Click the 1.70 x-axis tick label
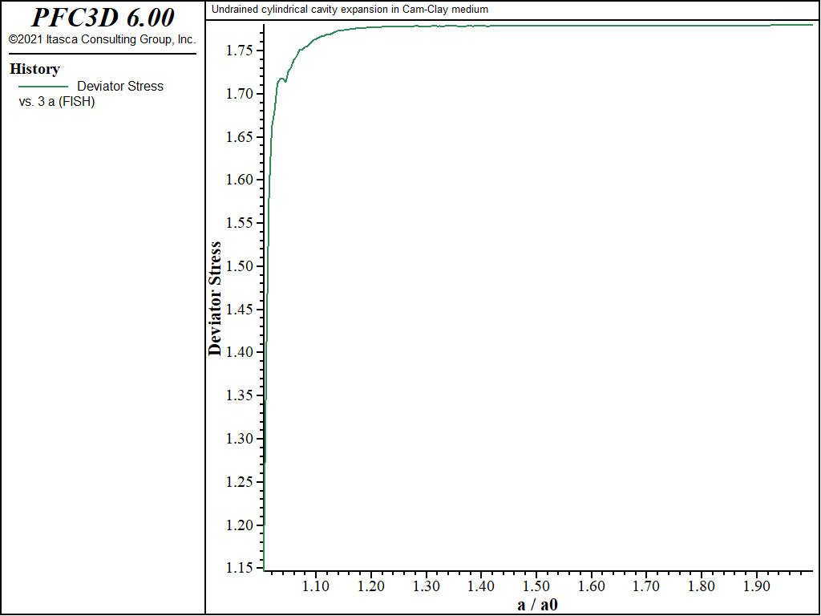 pos(646,586)
